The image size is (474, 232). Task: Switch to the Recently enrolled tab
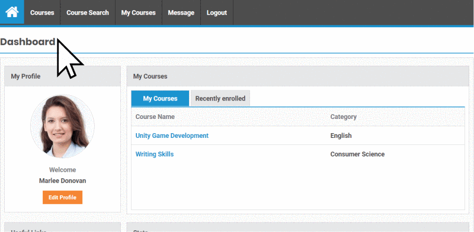coord(220,98)
